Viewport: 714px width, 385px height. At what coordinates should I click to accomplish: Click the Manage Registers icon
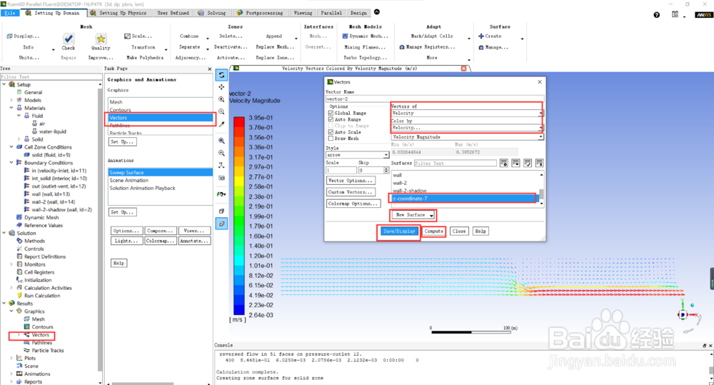[401, 47]
